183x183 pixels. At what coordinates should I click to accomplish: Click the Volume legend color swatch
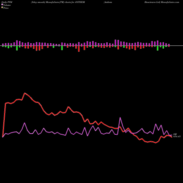point(2,4)
